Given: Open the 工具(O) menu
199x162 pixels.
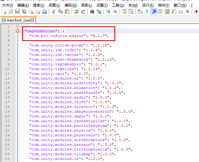Looking at the screenshot, I should 118,5.
